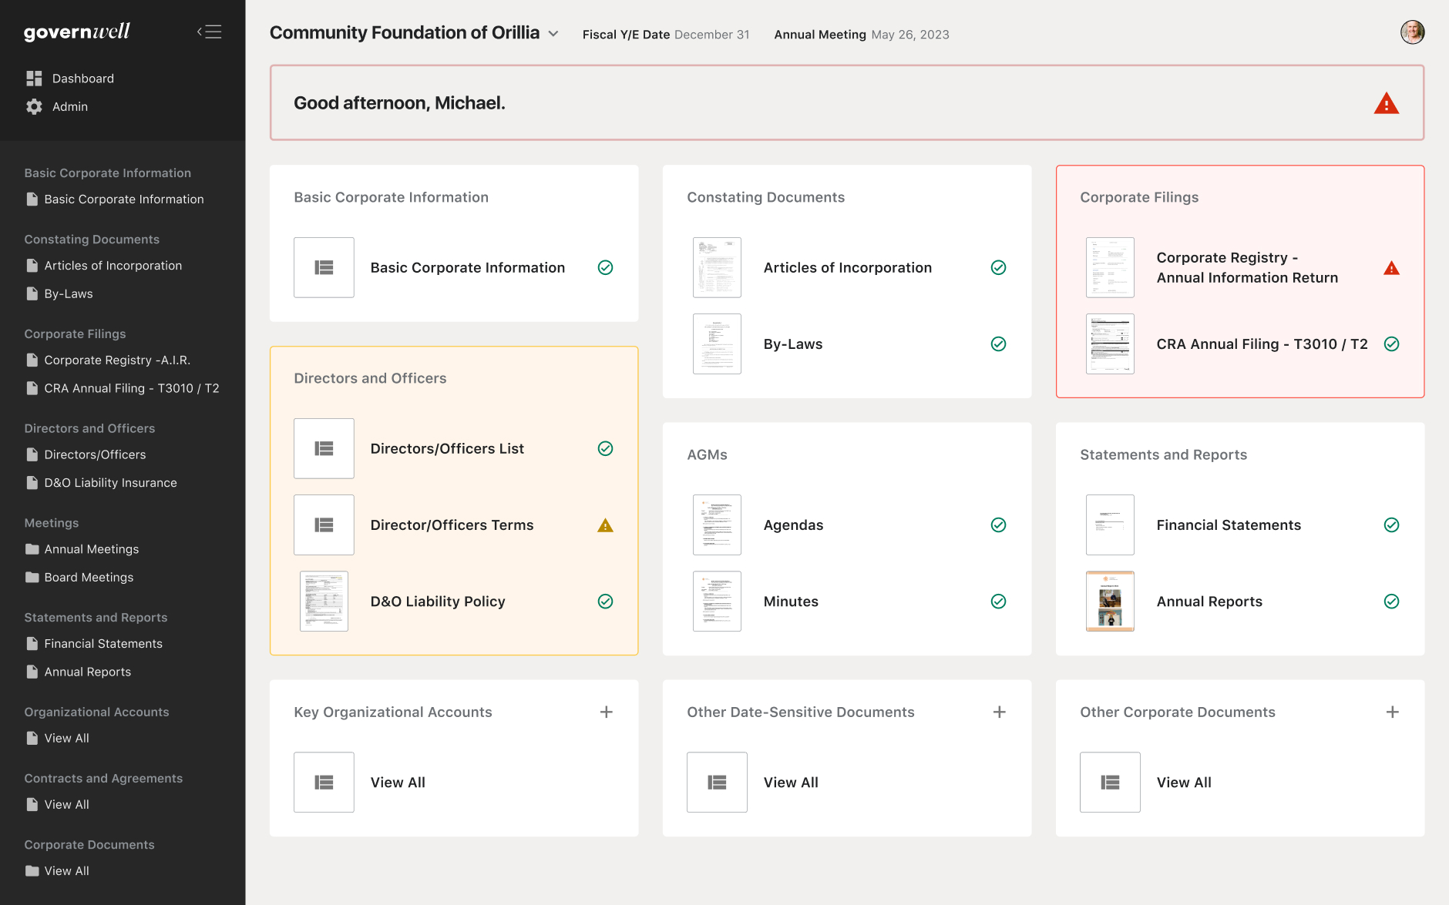Add item with plus in Key Organizational Accounts
Viewport: 1449px width, 905px height.
tap(606, 712)
